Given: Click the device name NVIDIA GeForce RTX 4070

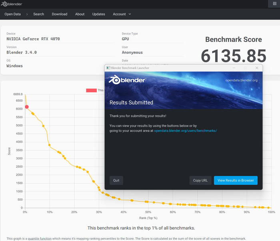Looking at the screenshot, I should pyautogui.click(x=33, y=39).
